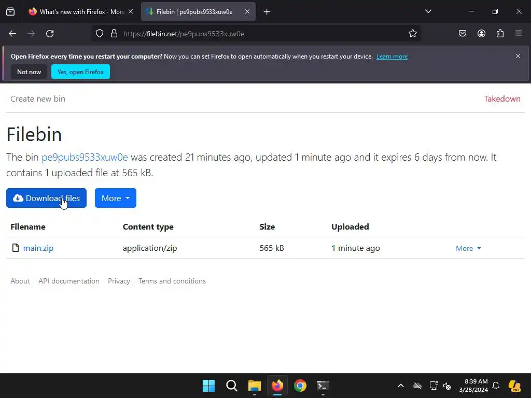Click the Content type column header

click(x=148, y=227)
